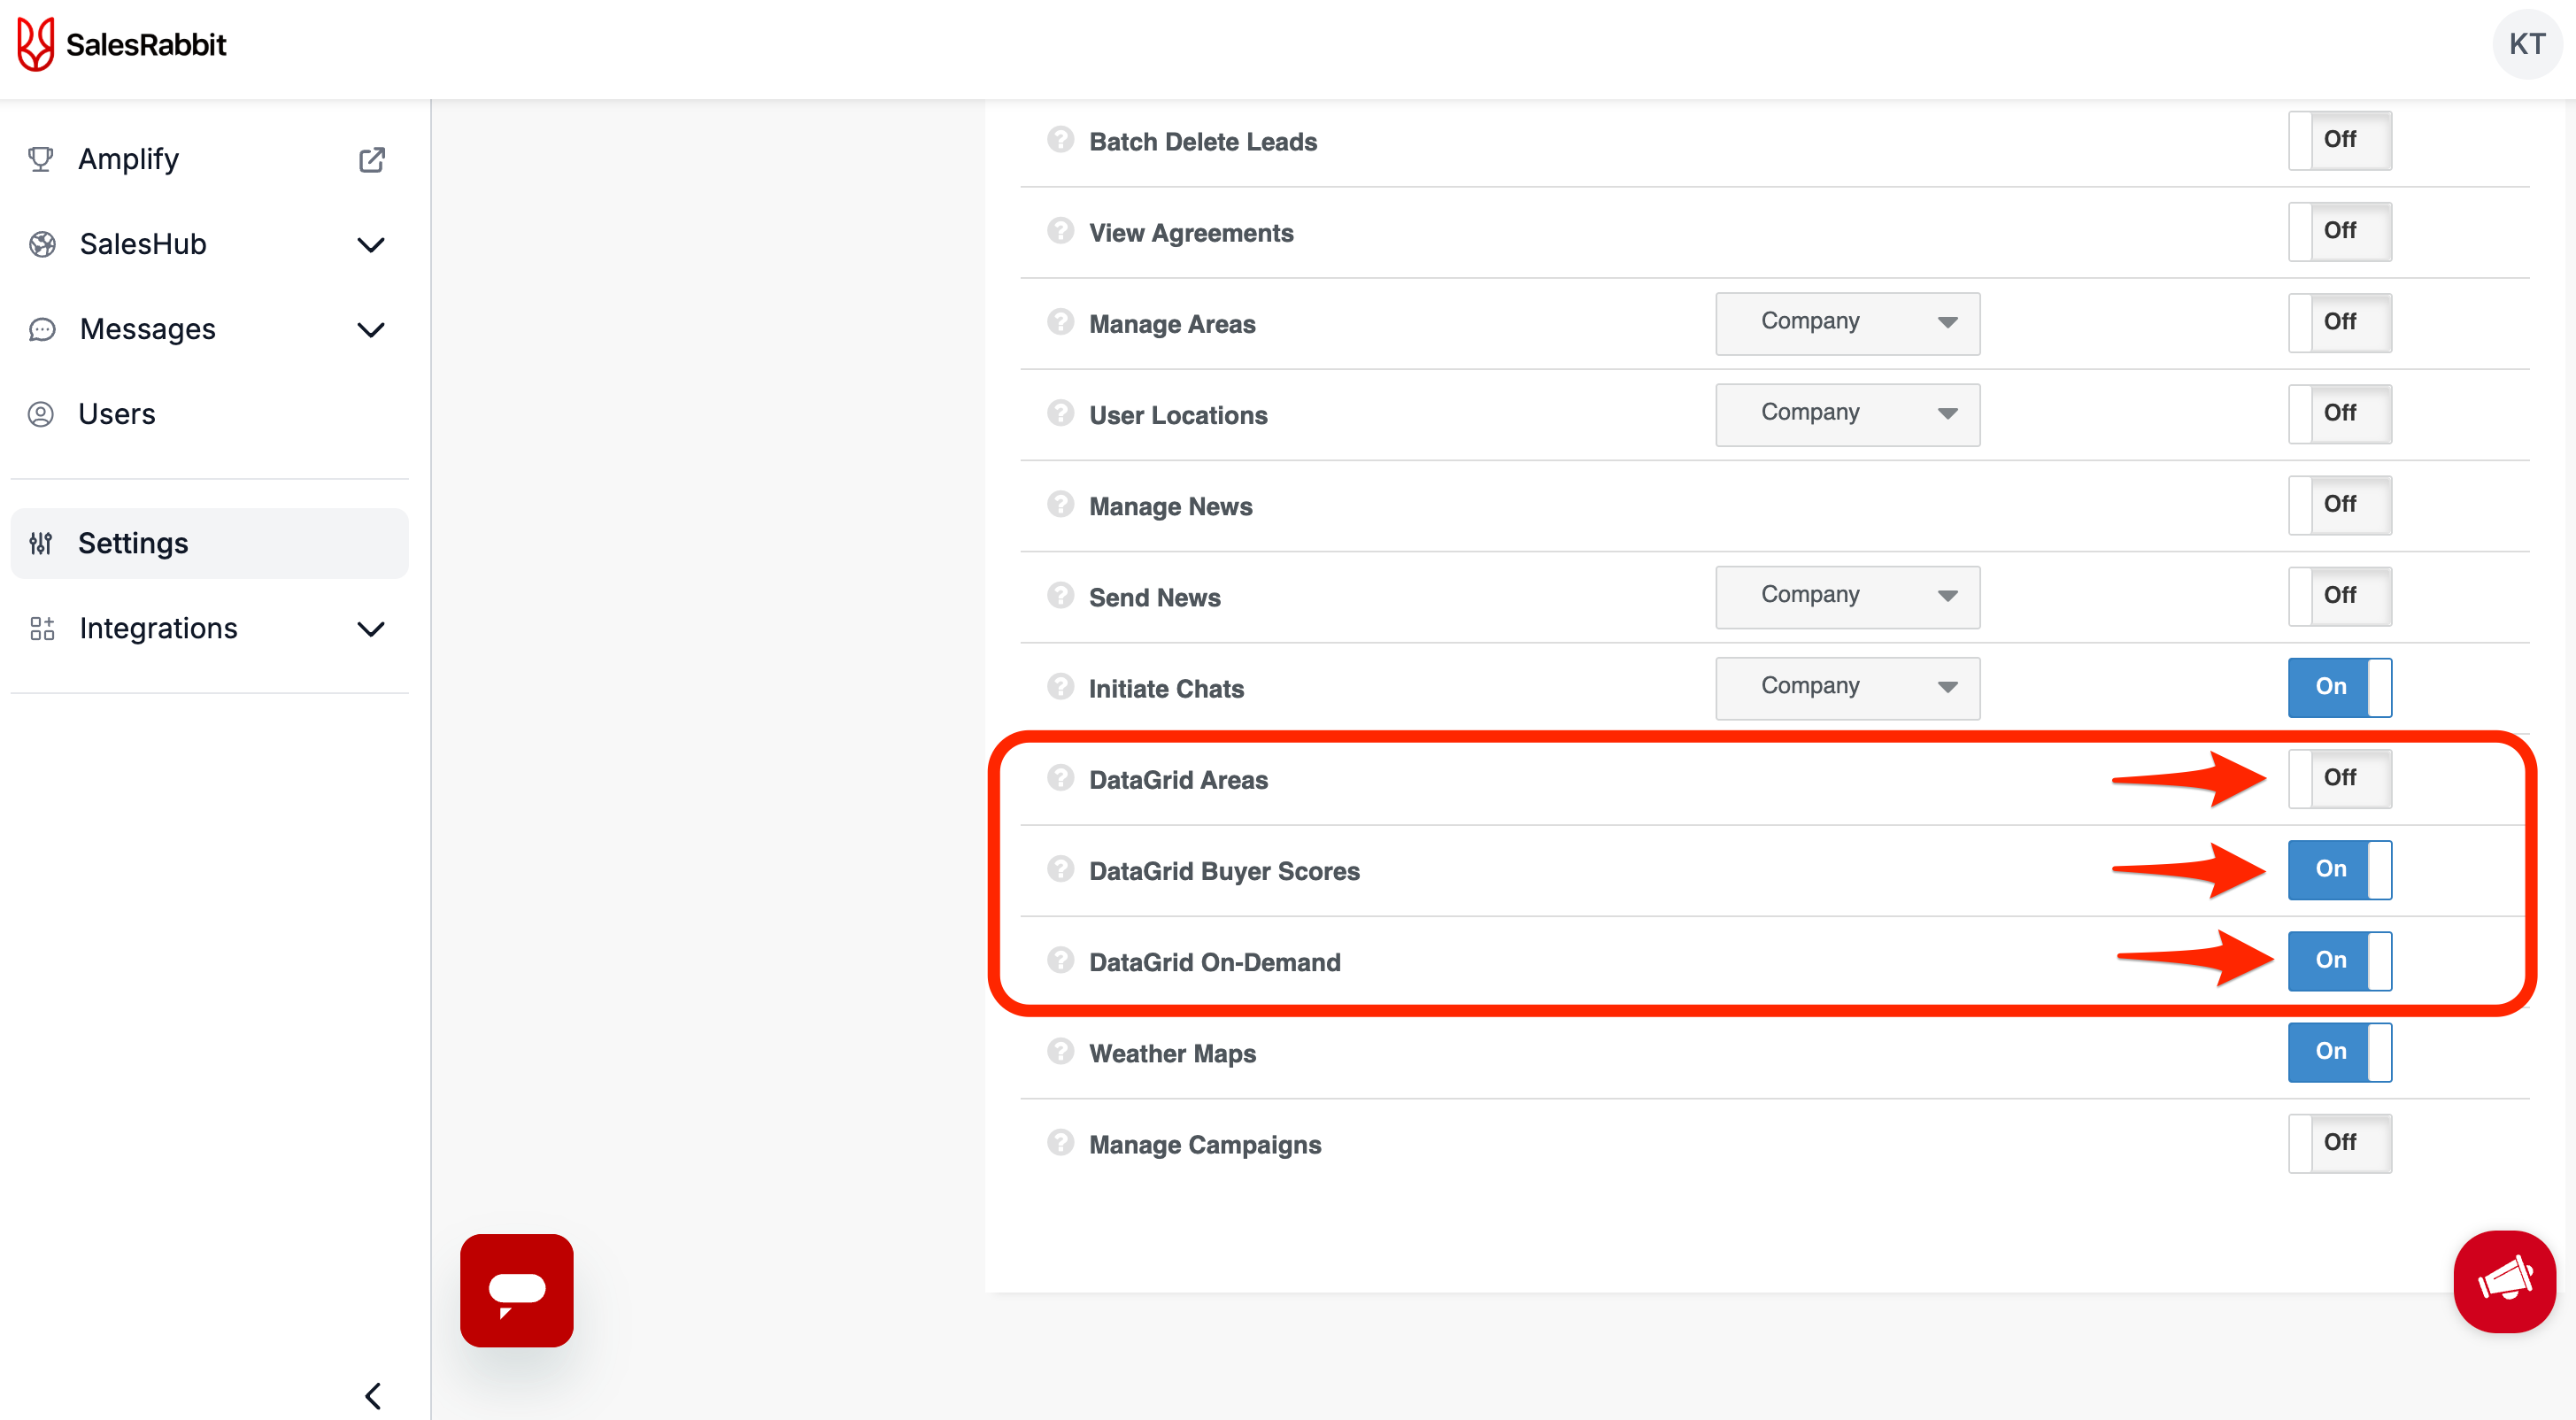
Task: Open help icon for DataGrid Buyer Scores
Action: click(1060, 868)
